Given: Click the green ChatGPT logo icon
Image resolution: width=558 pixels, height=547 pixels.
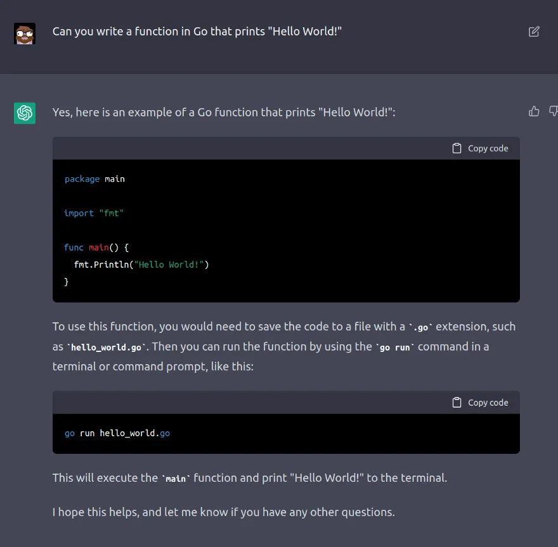Looking at the screenshot, I should (x=24, y=112).
